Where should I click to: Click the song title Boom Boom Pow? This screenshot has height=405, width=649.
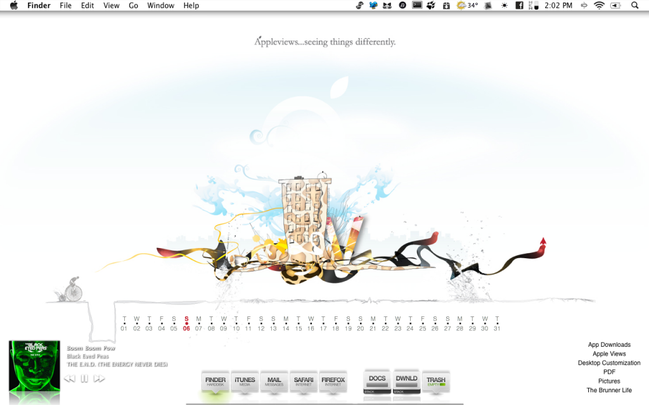click(x=91, y=349)
